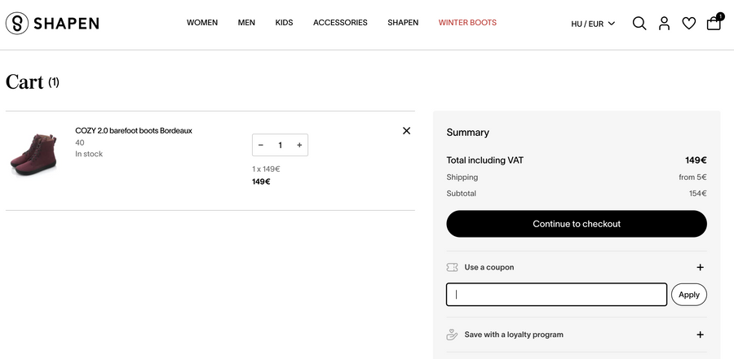Image resolution: width=734 pixels, height=359 pixels.
Task: Open the wishlist heart icon
Action: [x=688, y=24]
